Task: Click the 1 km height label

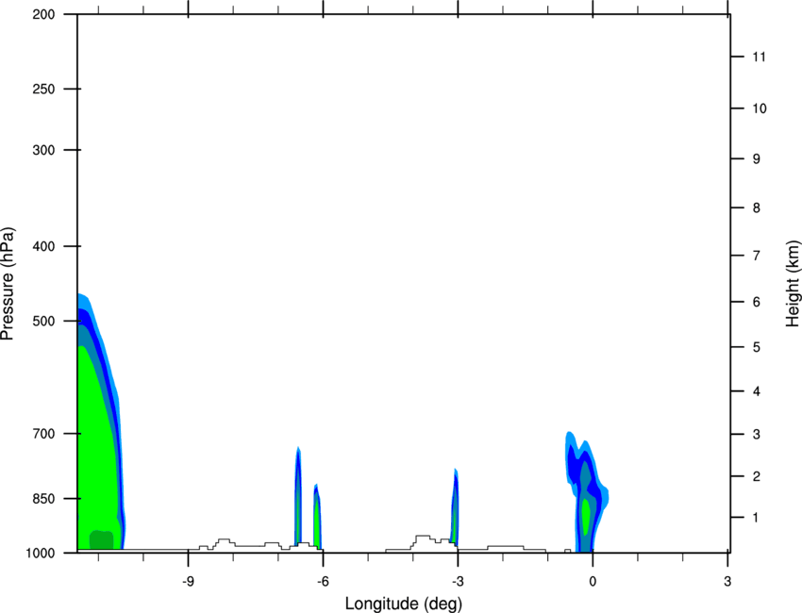Action: point(756,518)
